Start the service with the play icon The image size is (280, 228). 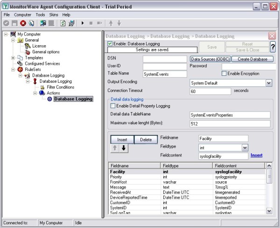click(83, 23)
